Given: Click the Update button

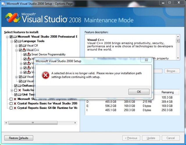Looking at the screenshot, I should 151,138.
